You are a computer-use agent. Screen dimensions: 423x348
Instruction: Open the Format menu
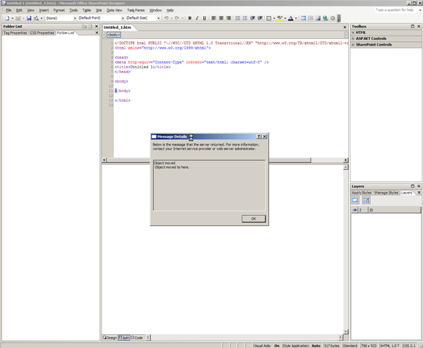[59, 10]
